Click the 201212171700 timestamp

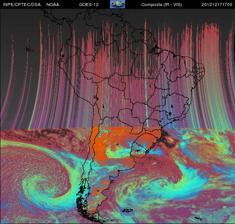click(217, 5)
